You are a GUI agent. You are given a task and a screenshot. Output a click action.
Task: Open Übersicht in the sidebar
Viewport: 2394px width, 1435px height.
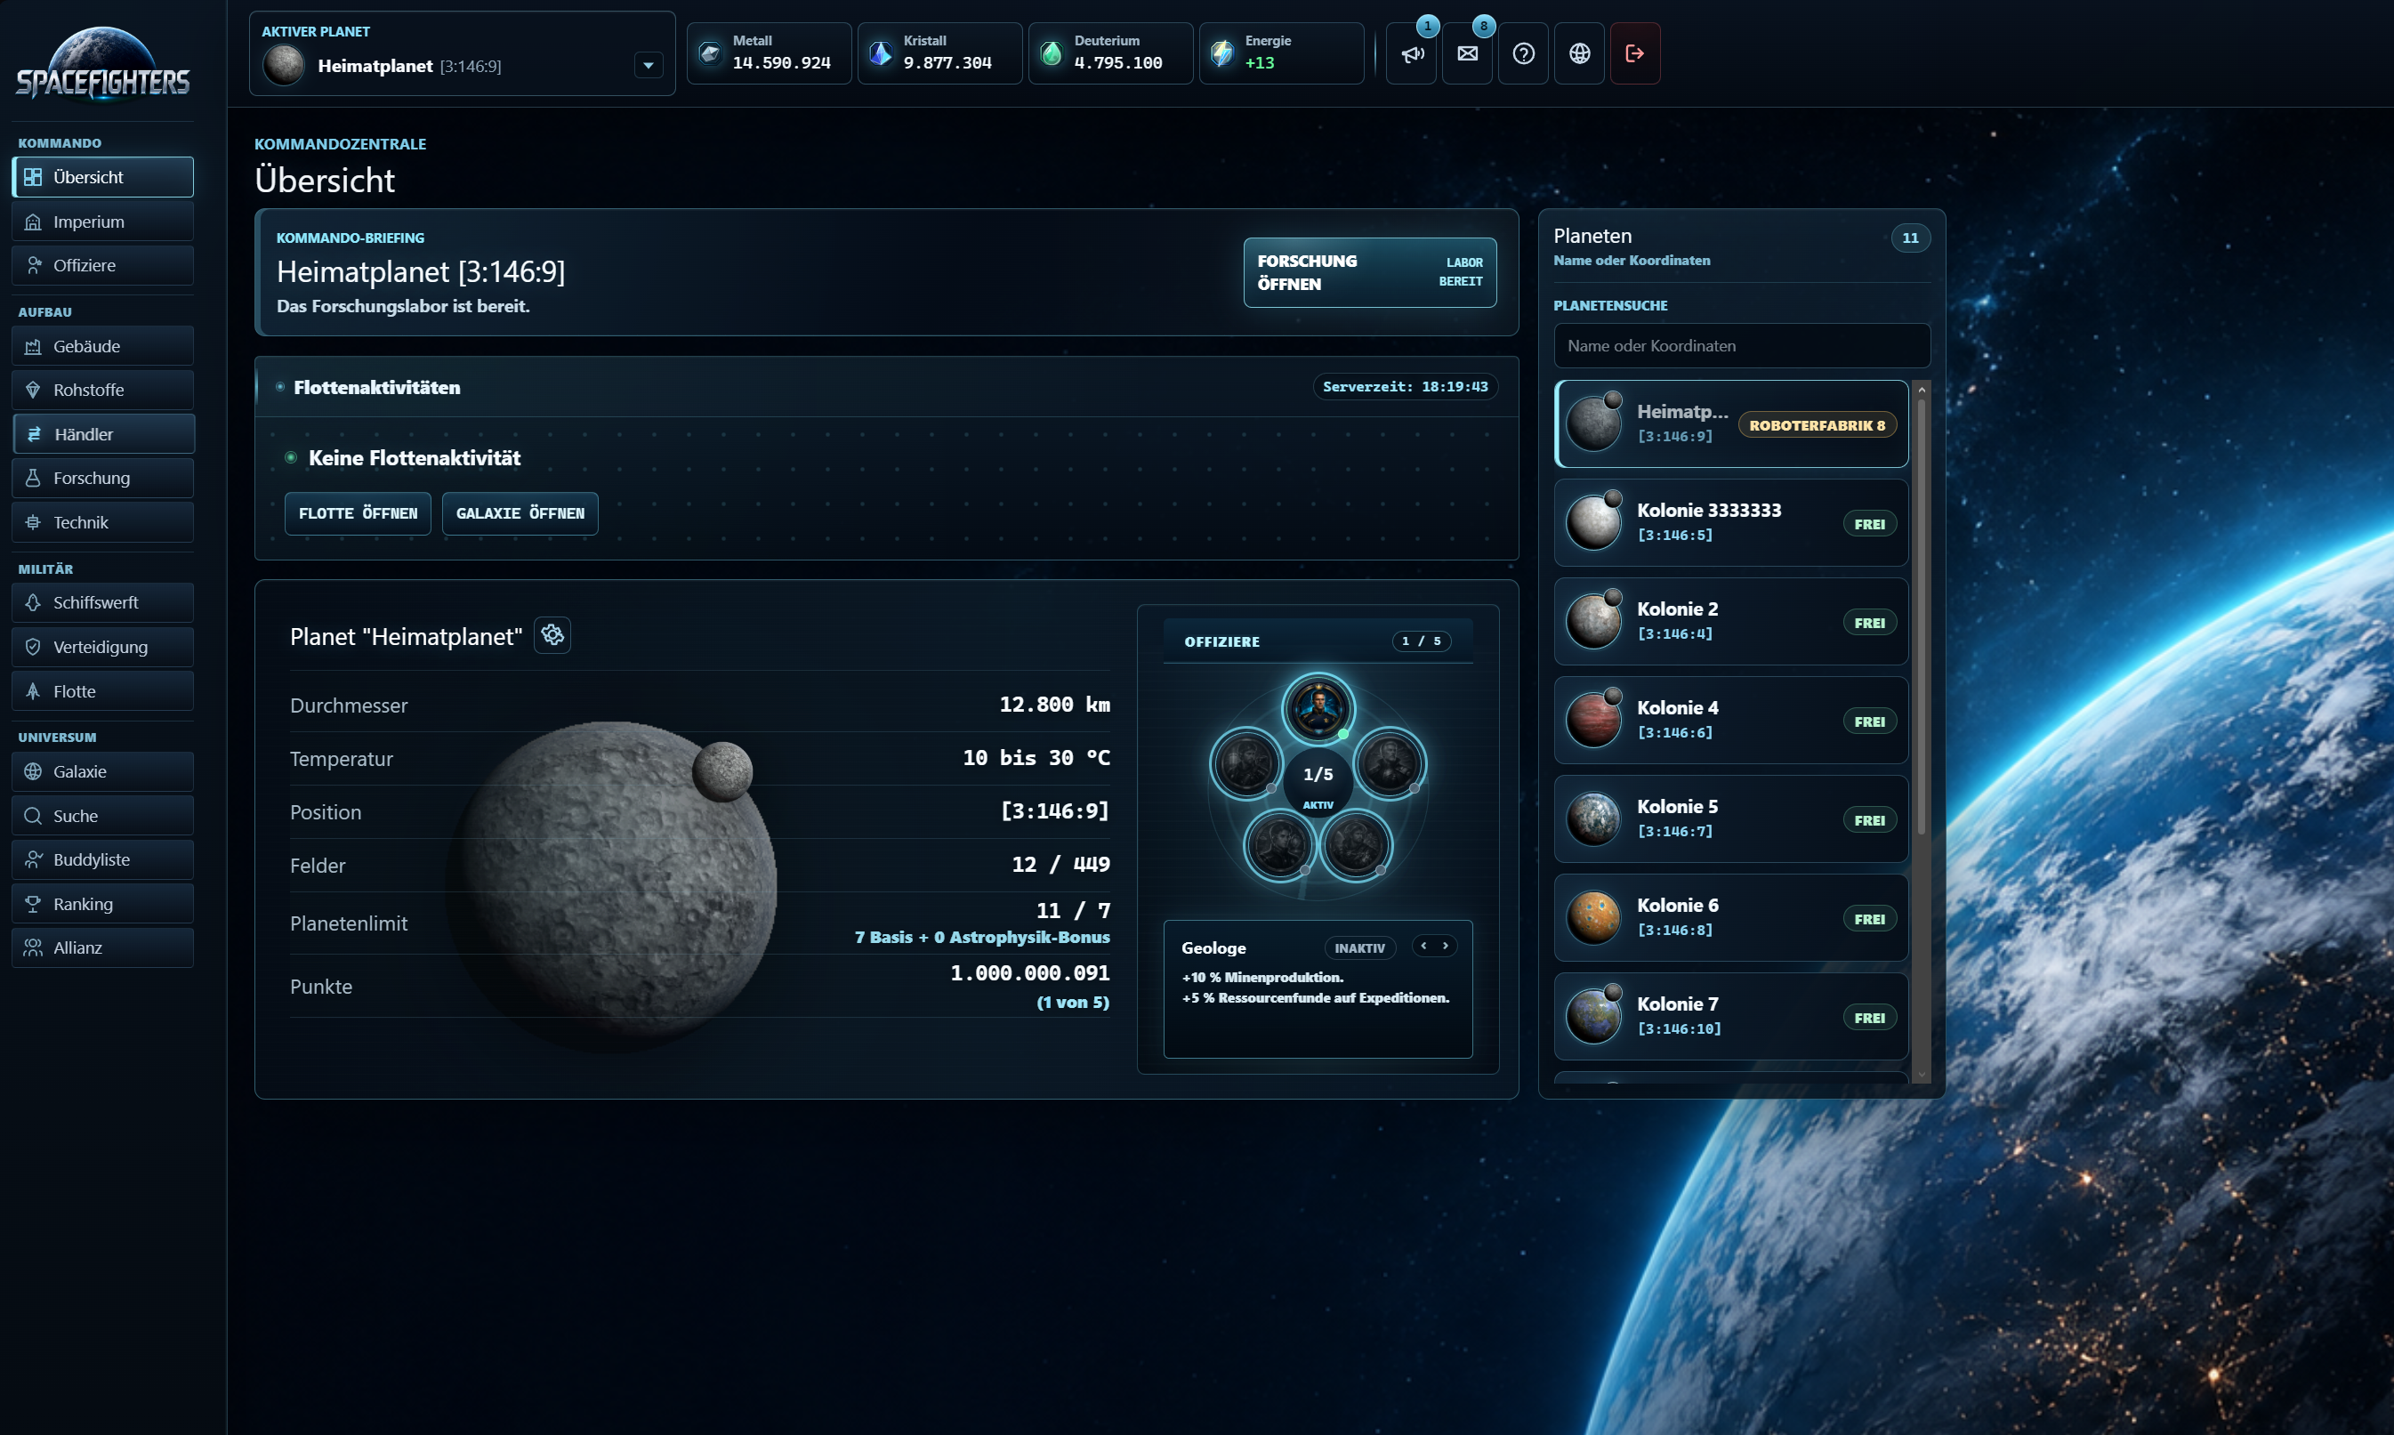(102, 177)
